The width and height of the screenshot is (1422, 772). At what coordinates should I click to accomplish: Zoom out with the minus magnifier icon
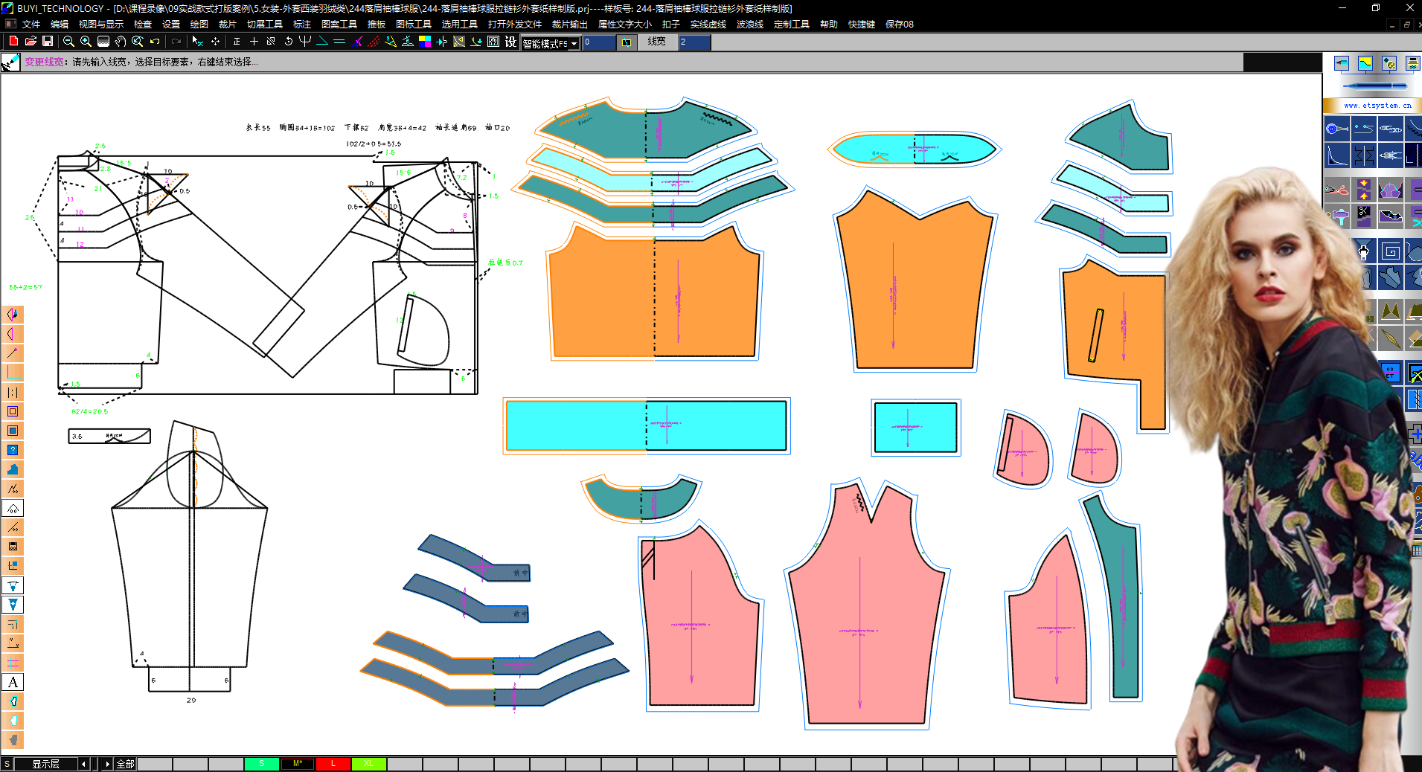coord(68,42)
